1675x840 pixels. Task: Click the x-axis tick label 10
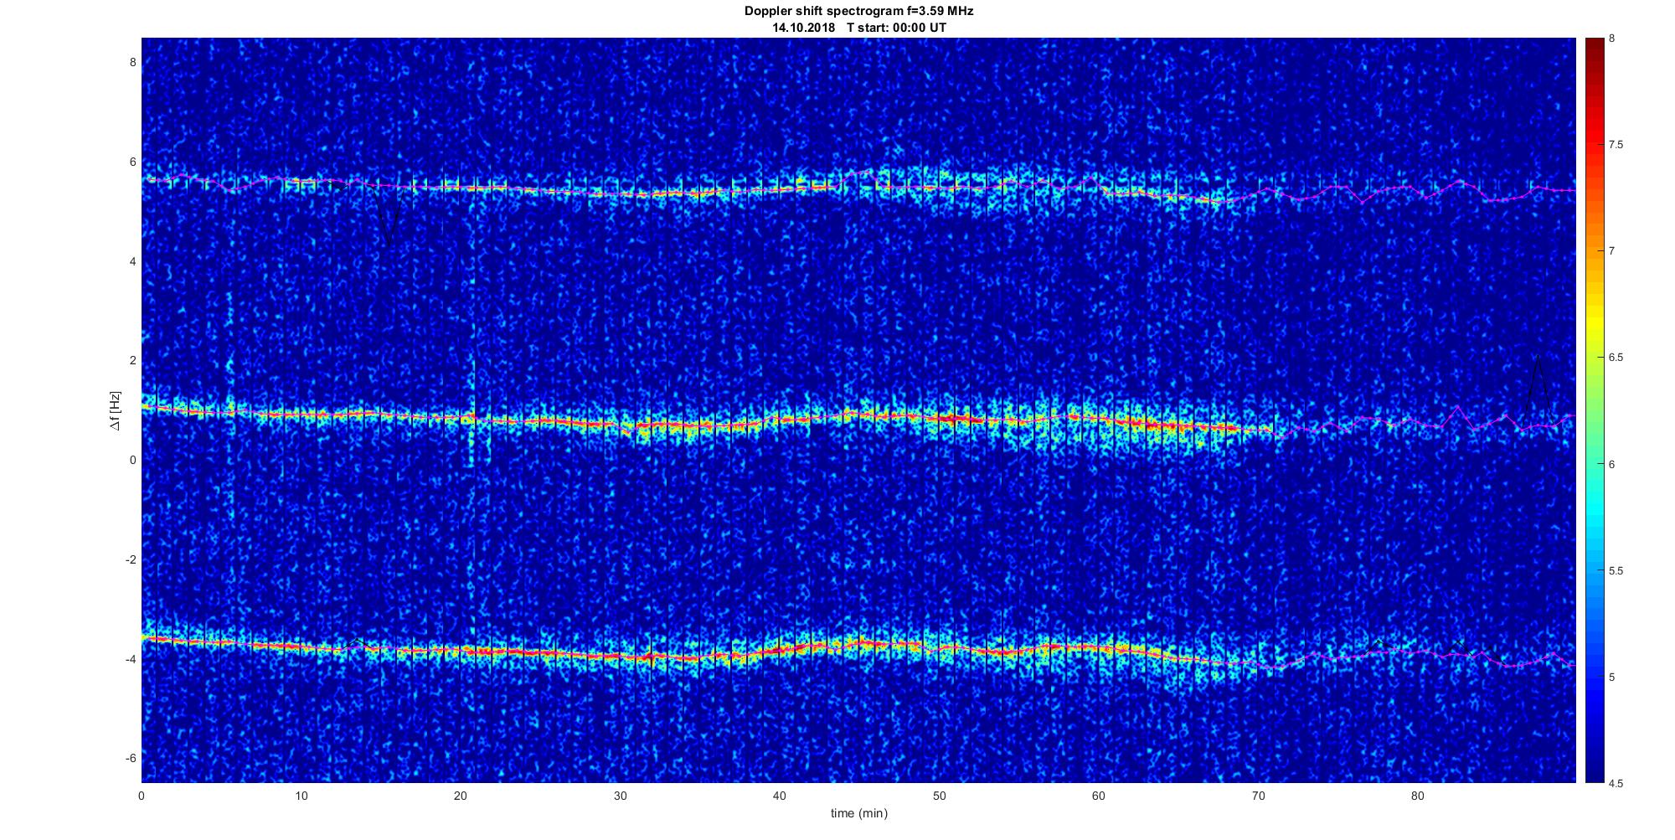click(x=301, y=796)
